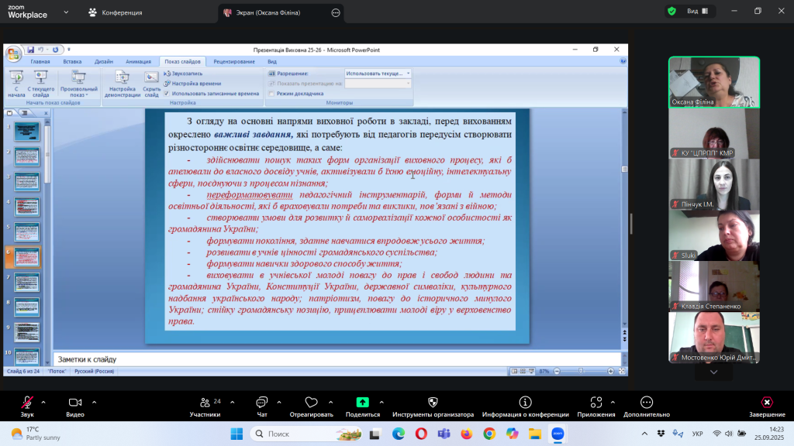Open the Чат chat panel
794x446 pixels.
261,403
